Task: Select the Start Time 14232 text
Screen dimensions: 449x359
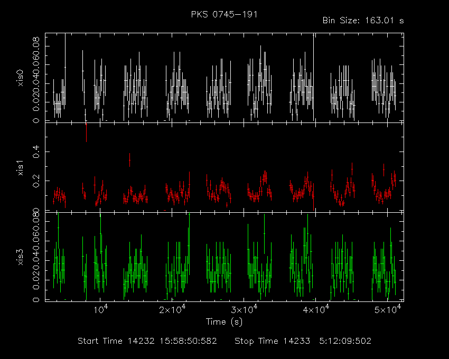Action: coord(116,341)
